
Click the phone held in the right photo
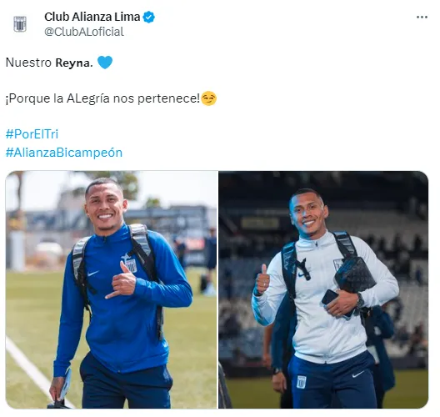[x=330, y=297]
